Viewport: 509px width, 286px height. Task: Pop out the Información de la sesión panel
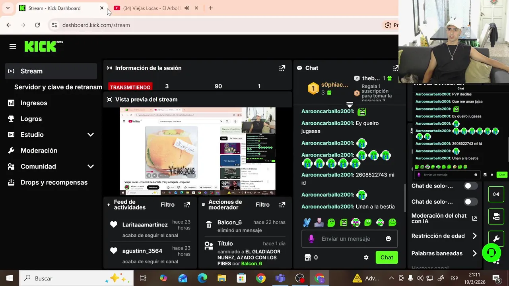pyautogui.click(x=282, y=68)
